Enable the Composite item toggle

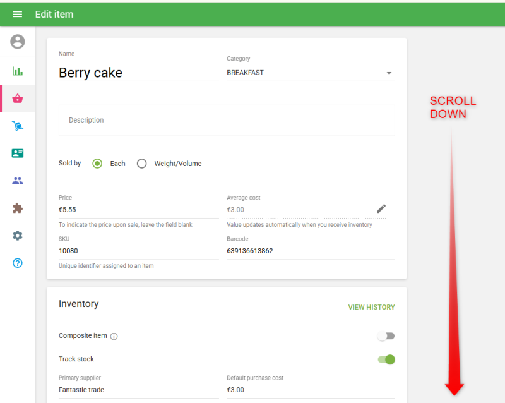click(386, 336)
